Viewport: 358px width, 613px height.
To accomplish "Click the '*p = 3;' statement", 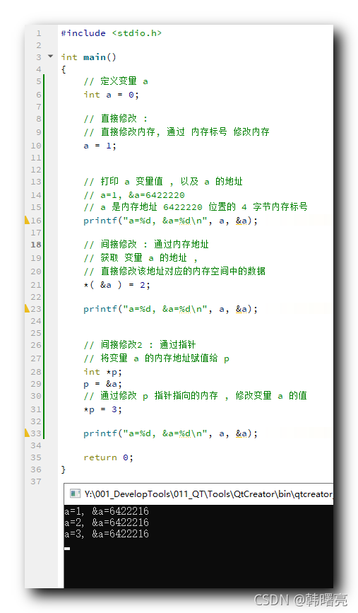I will pos(102,409).
